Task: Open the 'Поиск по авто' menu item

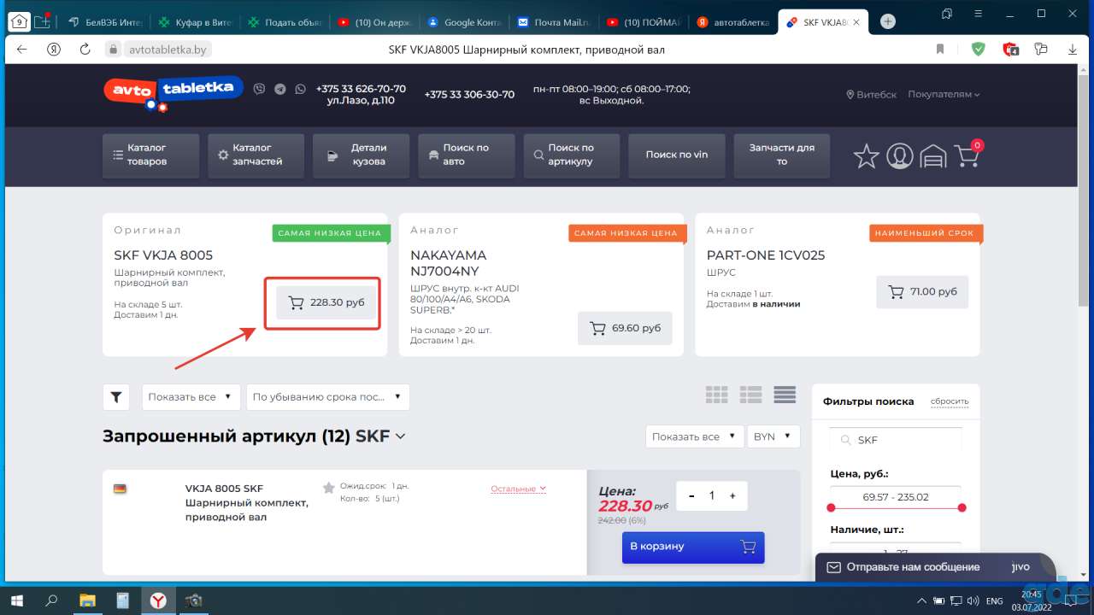Action: (467, 155)
